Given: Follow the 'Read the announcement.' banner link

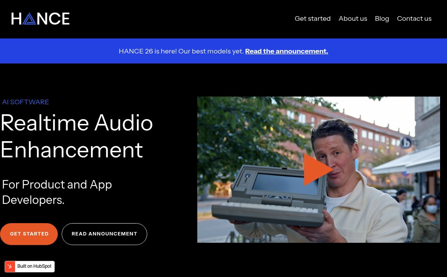Looking at the screenshot, I should [286, 51].
